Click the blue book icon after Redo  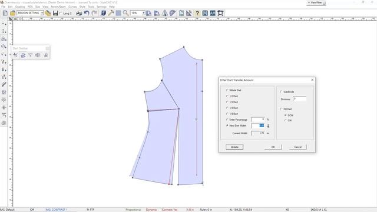click(104, 13)
